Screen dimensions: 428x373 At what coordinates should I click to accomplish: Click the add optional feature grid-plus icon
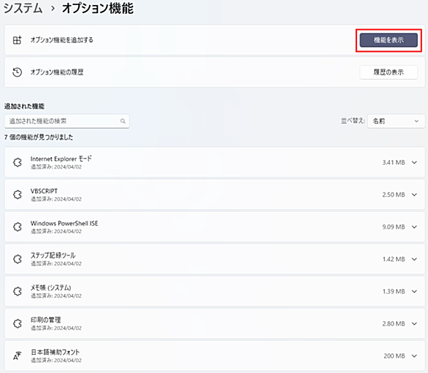[x=18, y=40]
